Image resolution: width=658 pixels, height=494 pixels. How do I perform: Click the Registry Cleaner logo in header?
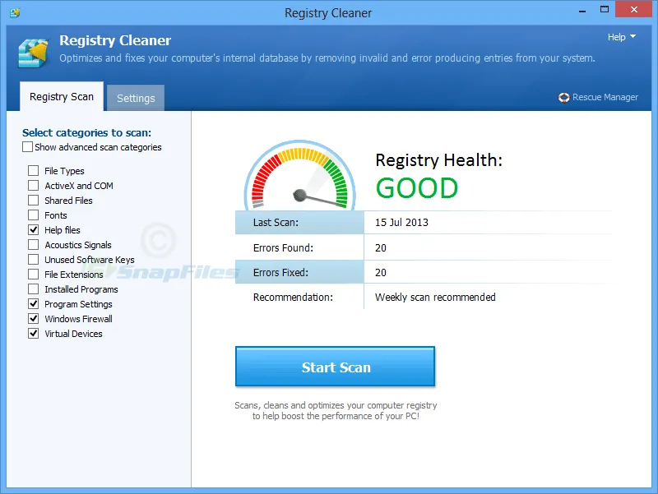[33, 53]
